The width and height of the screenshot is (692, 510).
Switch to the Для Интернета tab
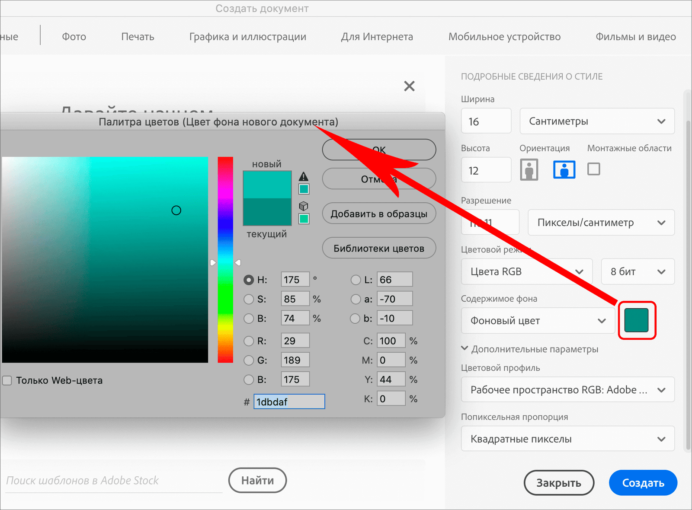click(x=377, y=37)
